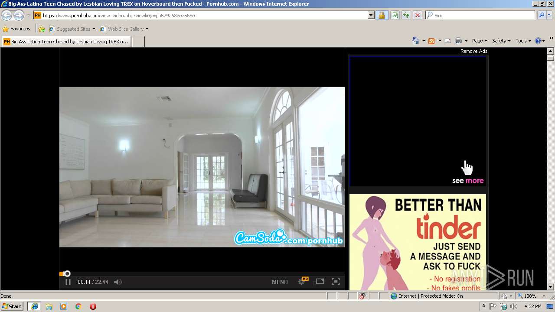The height and width of the screenshot is (312, 555).
Task: Open the search provider dropdown arrow
Action: pyautogui.click(x=549, y=15)
